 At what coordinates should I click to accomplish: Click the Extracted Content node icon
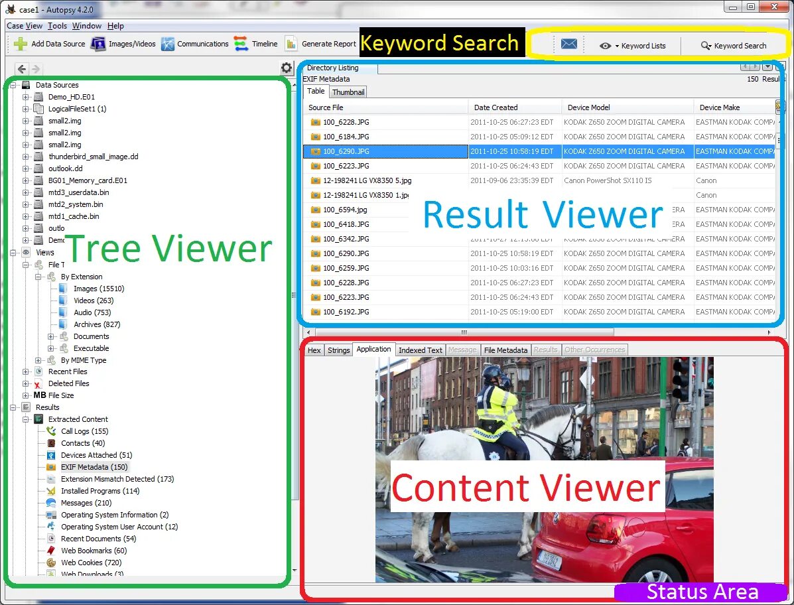(x=38, y=419)
